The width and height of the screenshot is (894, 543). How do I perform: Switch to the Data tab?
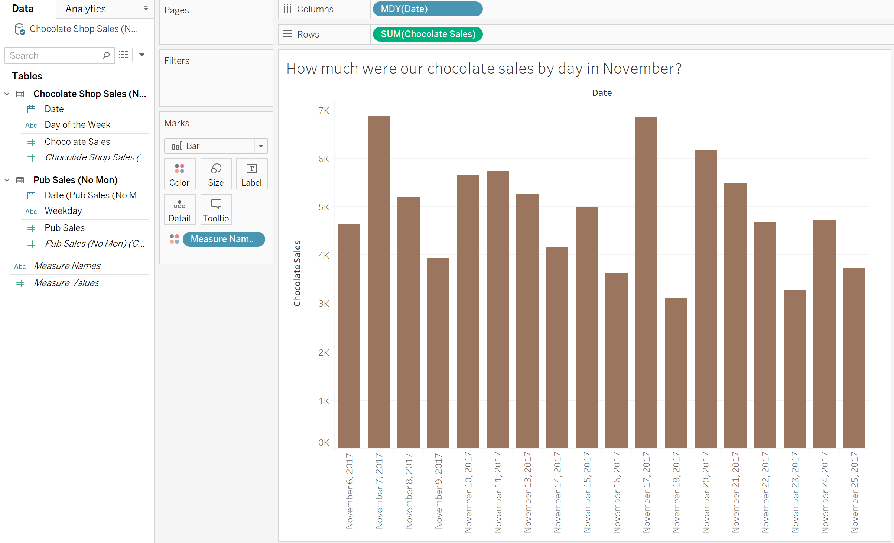(x=23, y=9)
